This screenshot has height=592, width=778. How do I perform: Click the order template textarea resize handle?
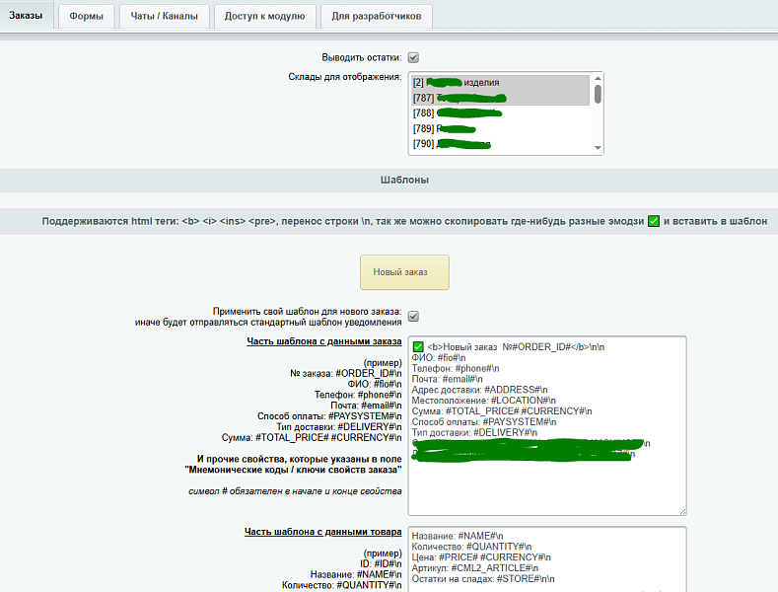682,511
